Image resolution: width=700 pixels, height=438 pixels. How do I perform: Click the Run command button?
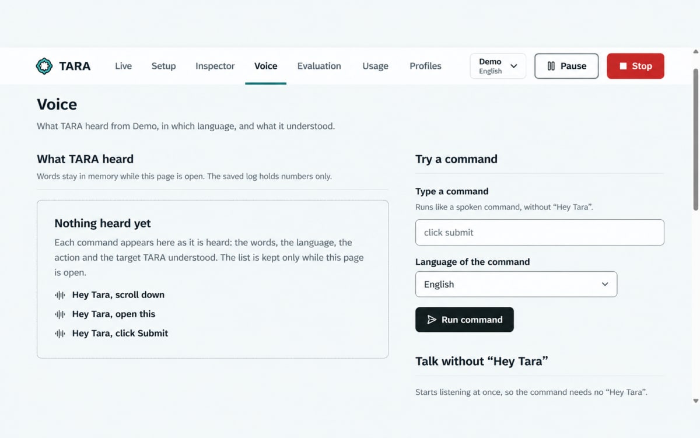point(464,320)
